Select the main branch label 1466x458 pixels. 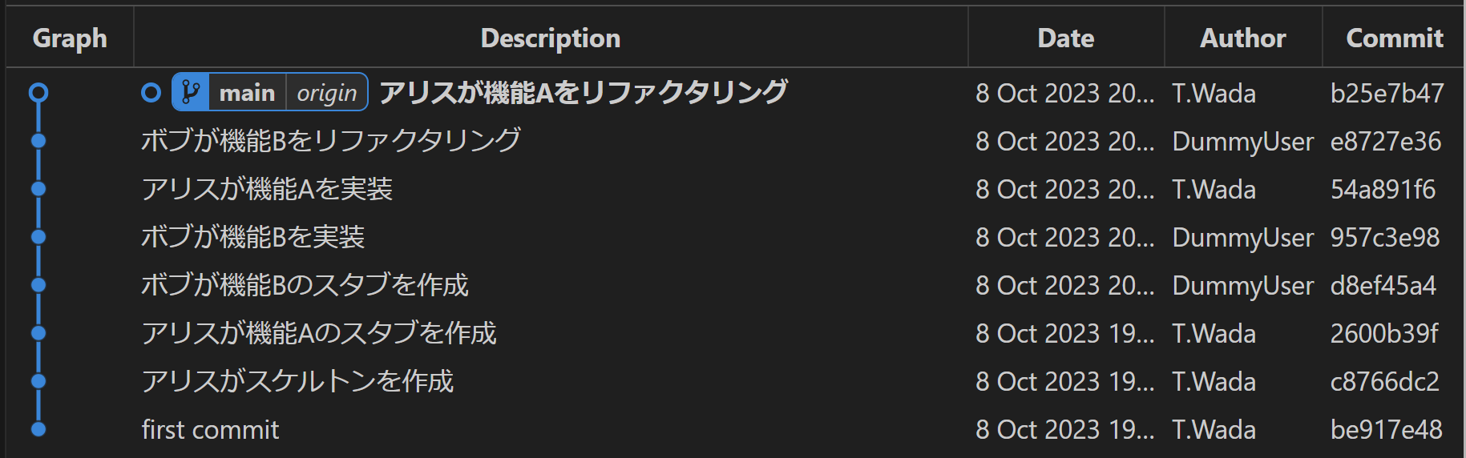[247, 93]
